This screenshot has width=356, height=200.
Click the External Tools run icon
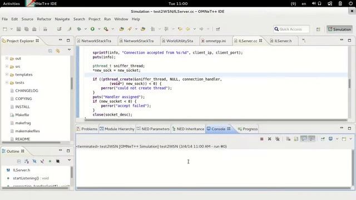point(106,29)
